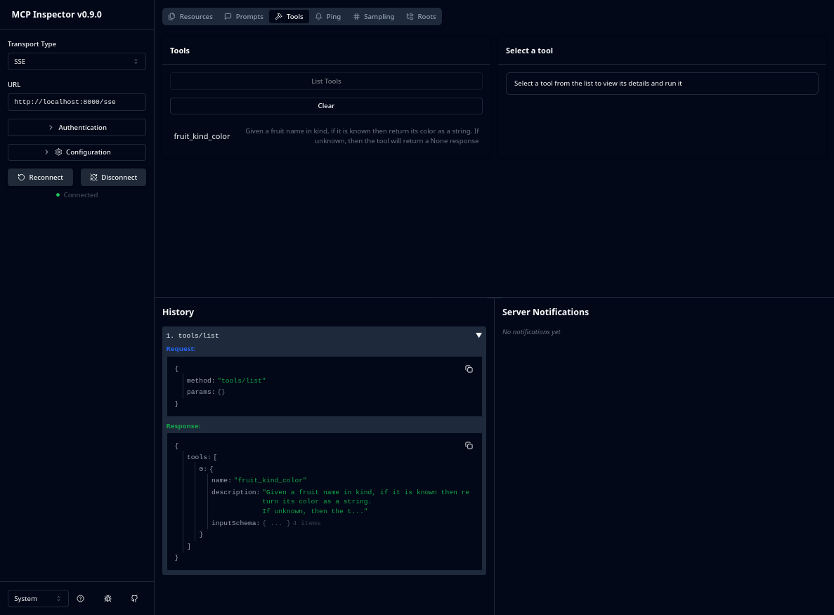This screenshot has width=834, height=615.
Task: Open the Transport Type SSE dropdown
Action: pos(77,62)
